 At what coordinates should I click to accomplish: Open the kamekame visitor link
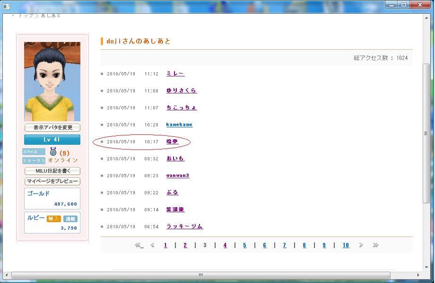179,125
